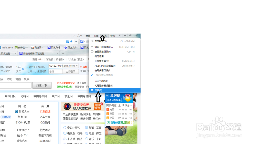Open 开发者工具(D) entry
This screenshot has width=256, height=144.
coord(115,61)
